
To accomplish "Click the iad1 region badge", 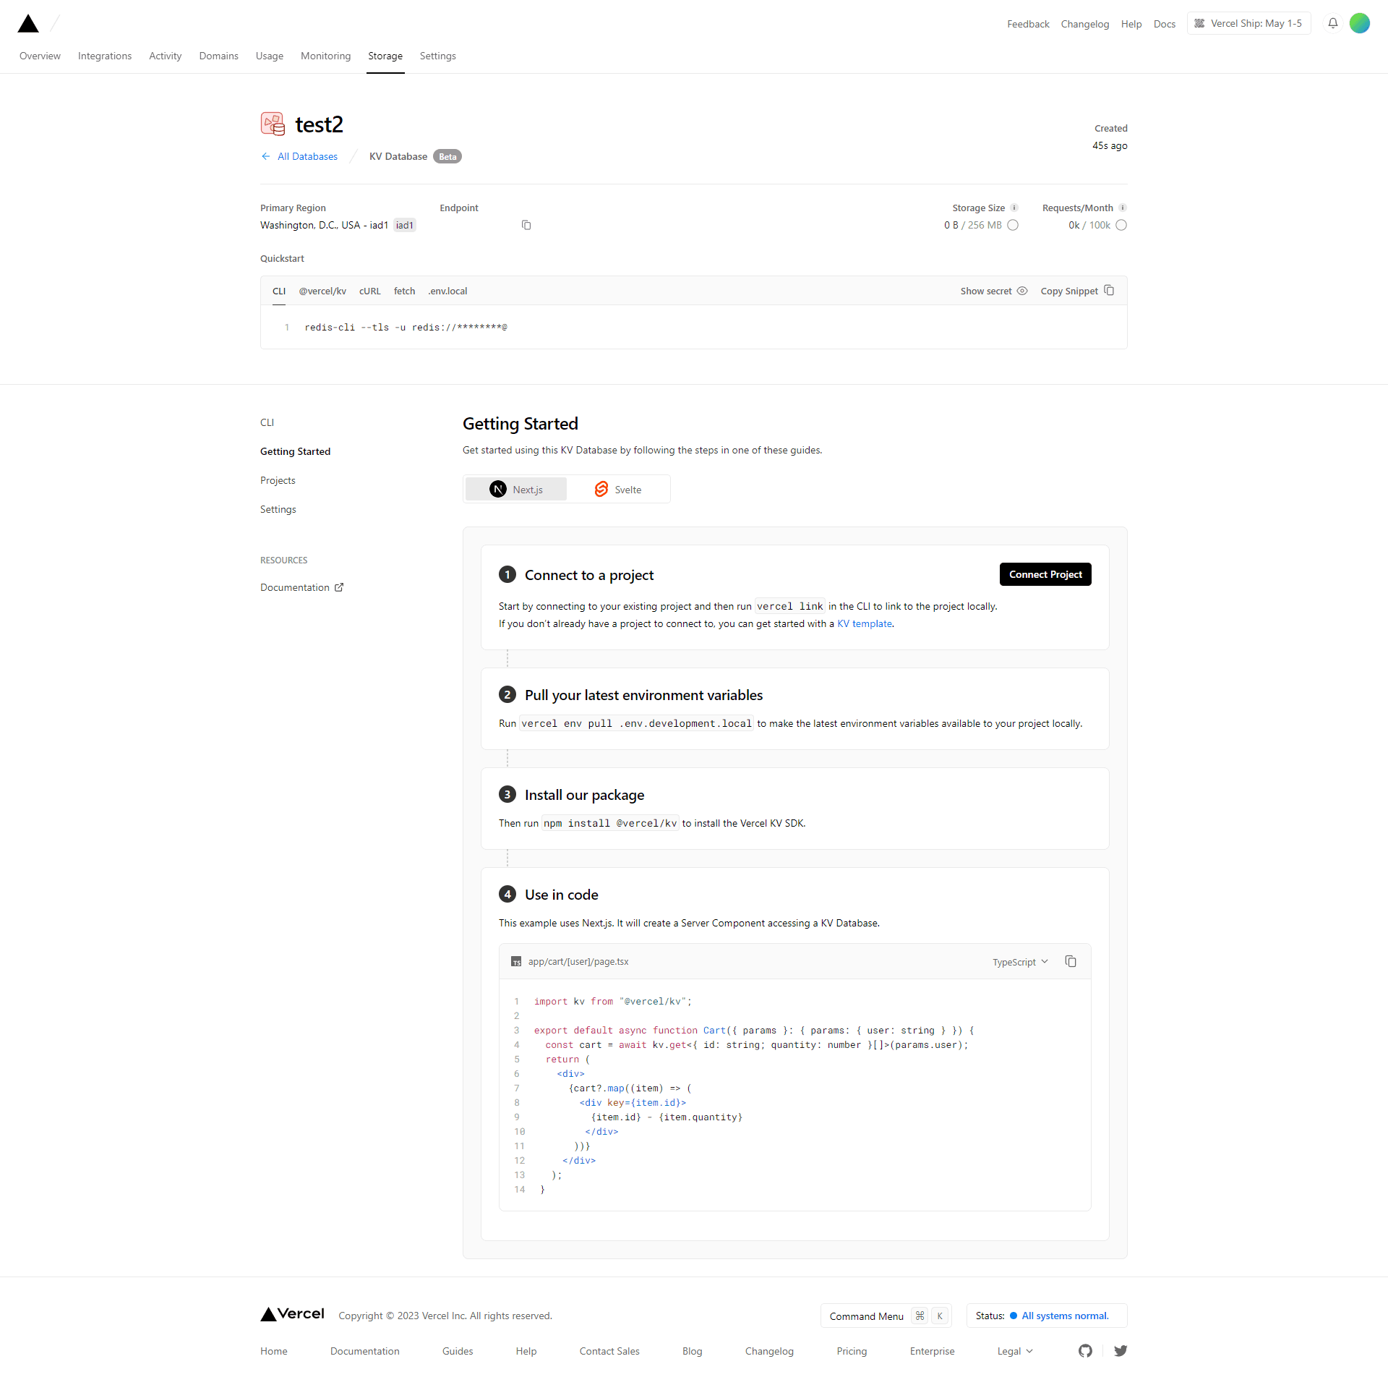I will (x=404, y=225).
